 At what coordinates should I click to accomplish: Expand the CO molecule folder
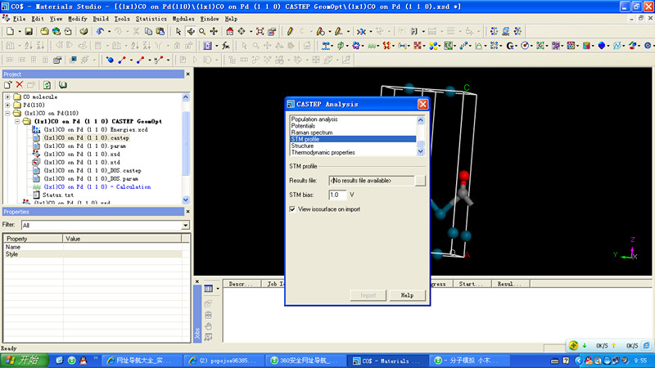click(x=7, y=96)
